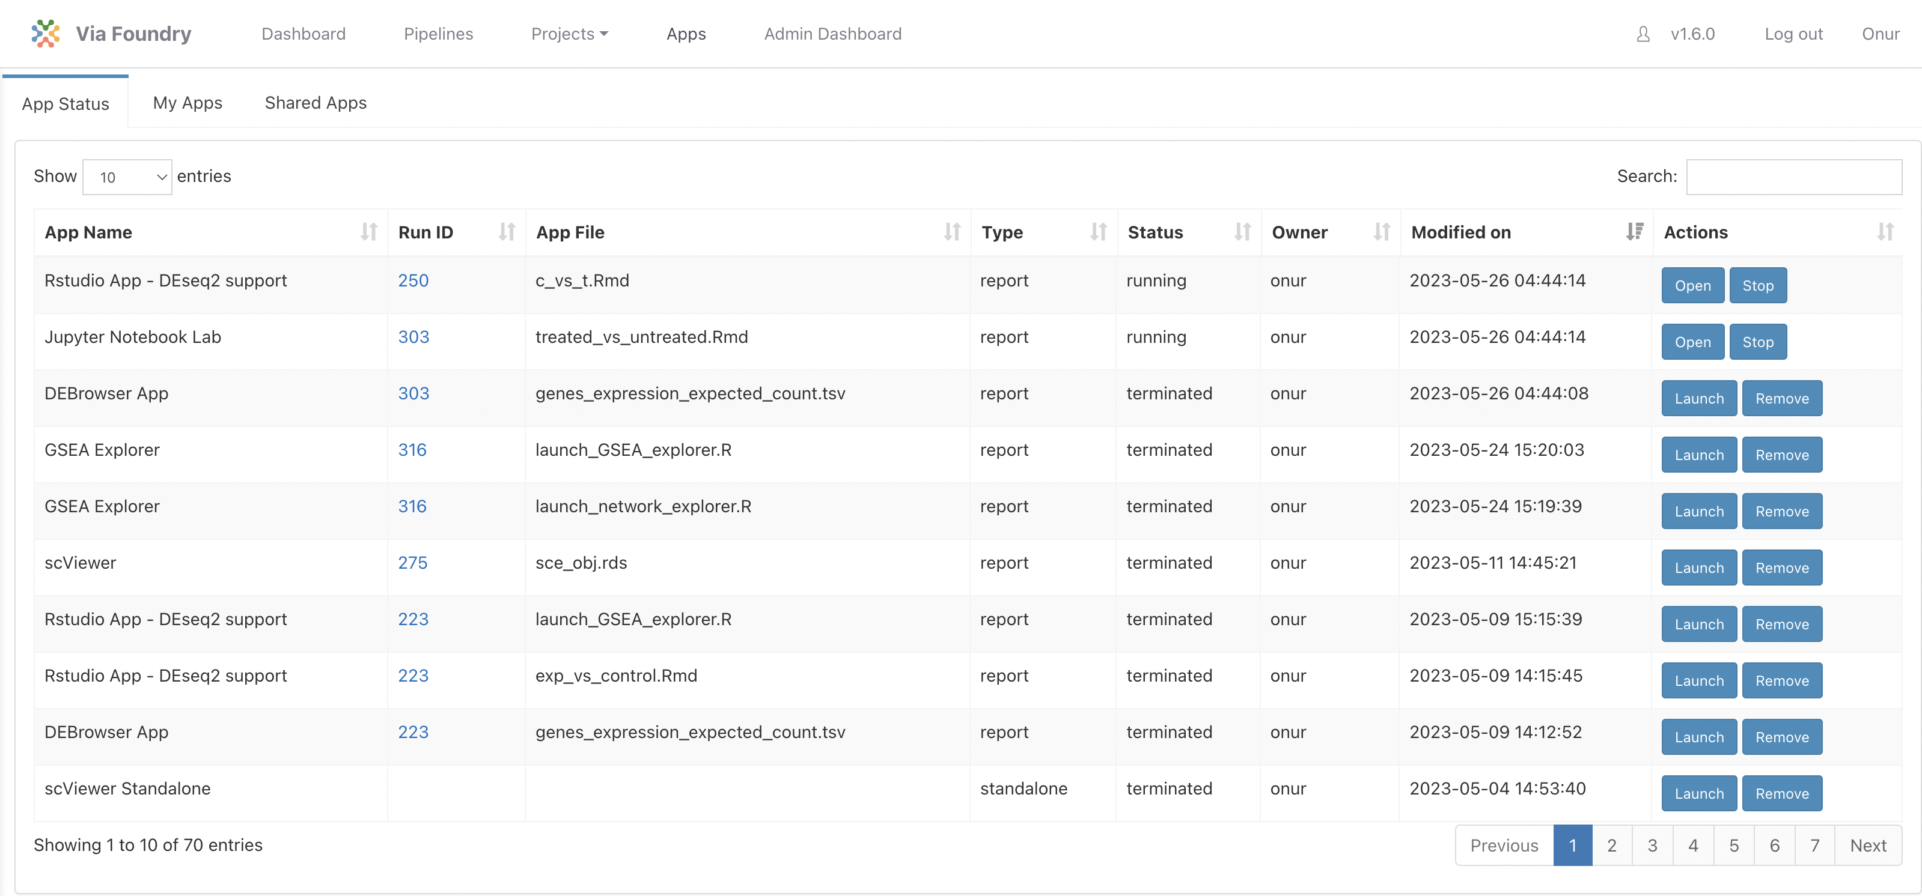
Task: Open the Apps navigation item
Action: click(686, 34)
